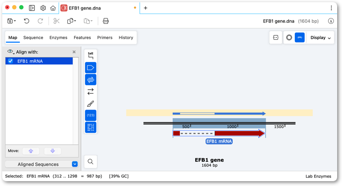
Task: Switch to the Map tab
Action: click(x=13, y=38)
